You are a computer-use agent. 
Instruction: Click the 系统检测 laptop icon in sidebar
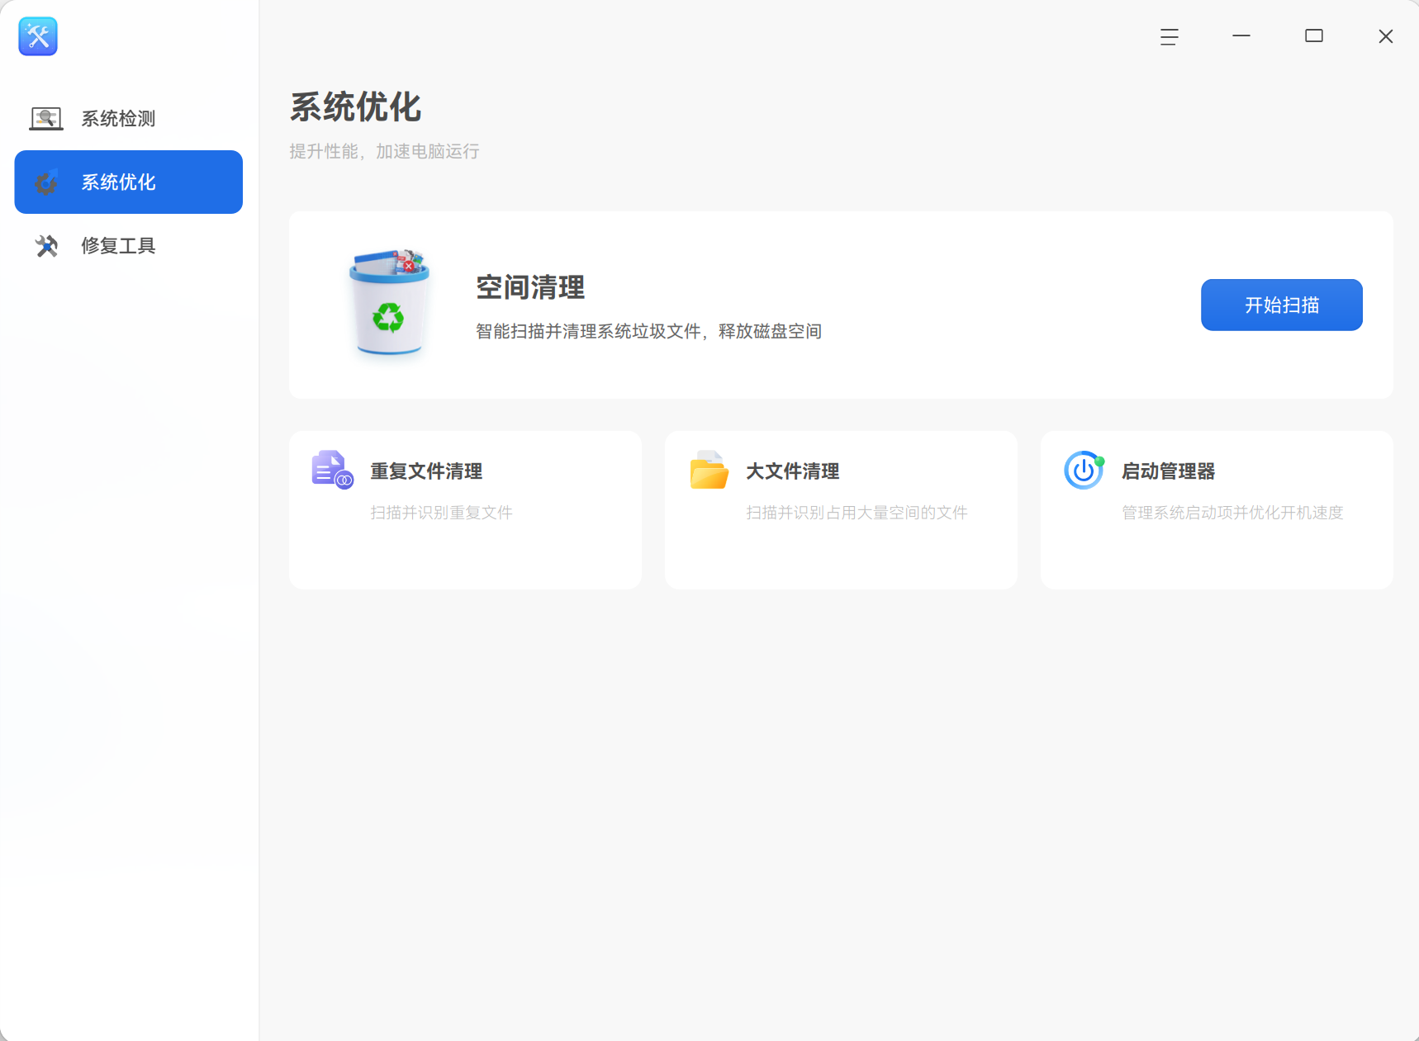[x=46, y=119]
